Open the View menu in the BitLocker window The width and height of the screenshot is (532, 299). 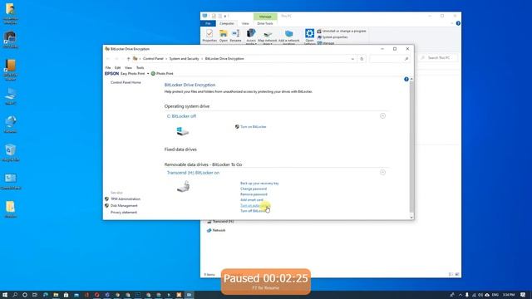pos(128,68)
